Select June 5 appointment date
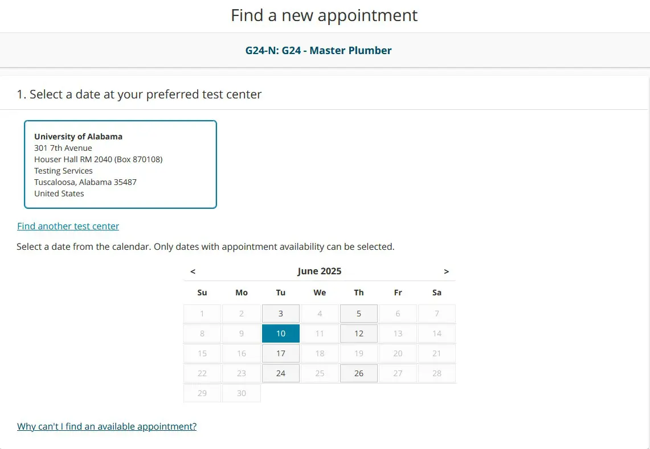This screenshot has height=449, width=650. pos(358,313)
